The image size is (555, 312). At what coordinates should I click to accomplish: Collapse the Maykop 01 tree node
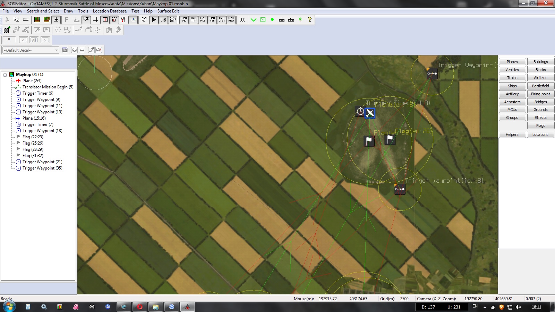coord(5,75)
